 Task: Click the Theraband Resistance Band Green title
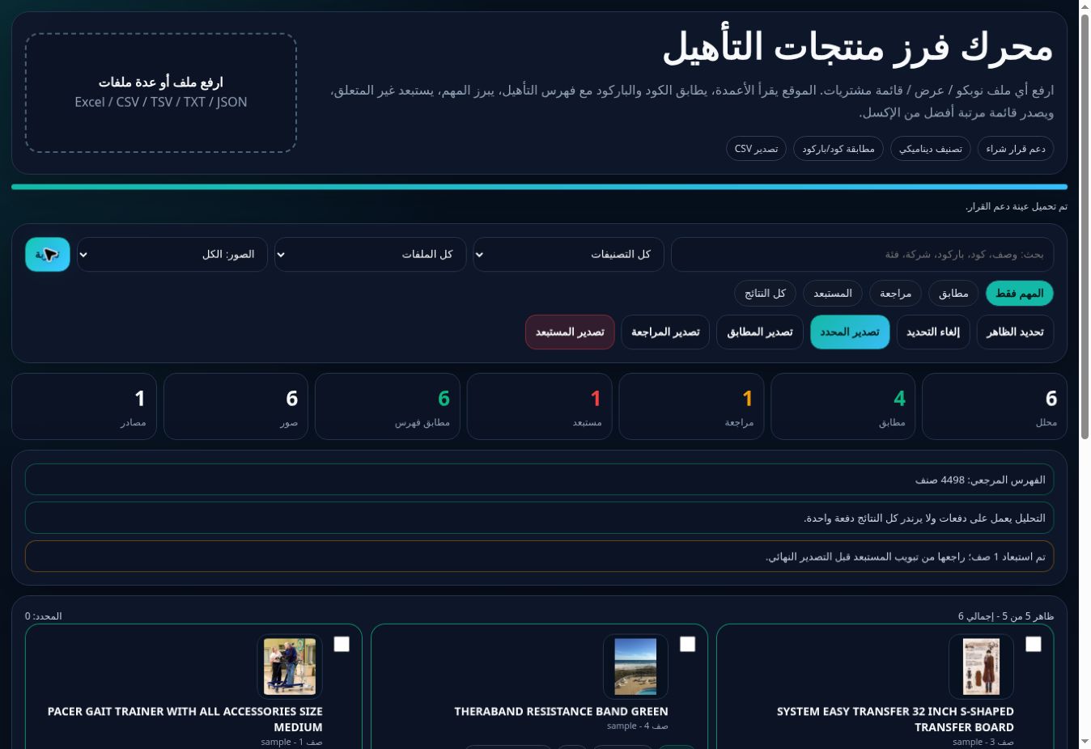[x=561, y=712]
